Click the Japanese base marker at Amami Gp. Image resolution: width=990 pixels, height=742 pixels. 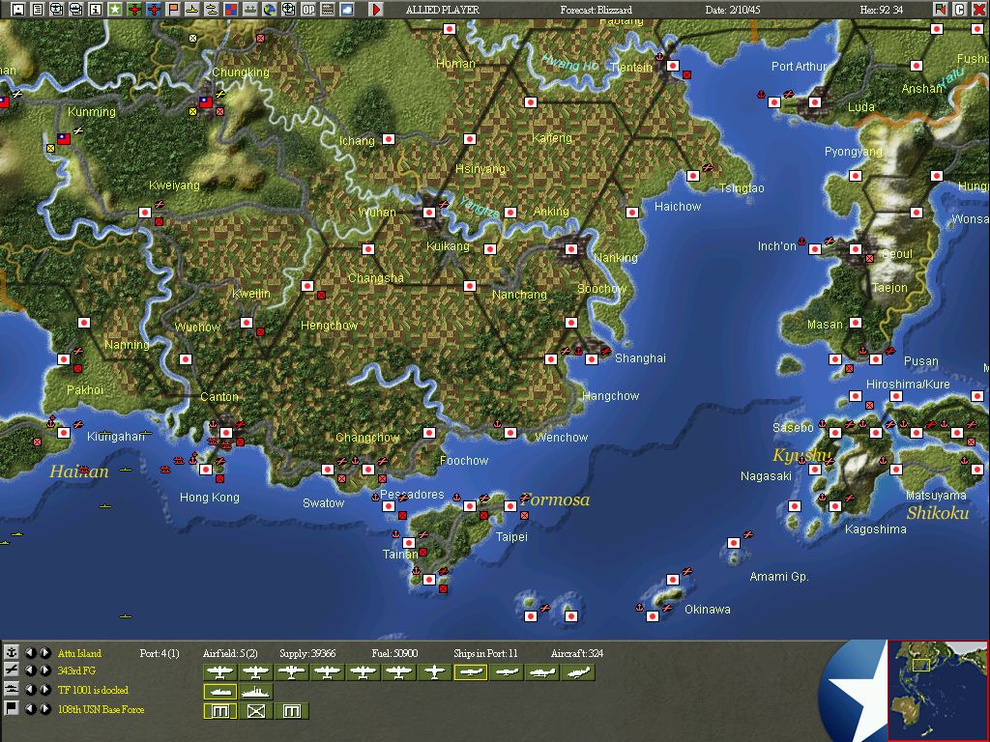coord(733,543)
